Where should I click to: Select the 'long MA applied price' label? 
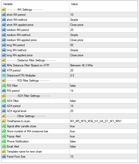(20, 55)
